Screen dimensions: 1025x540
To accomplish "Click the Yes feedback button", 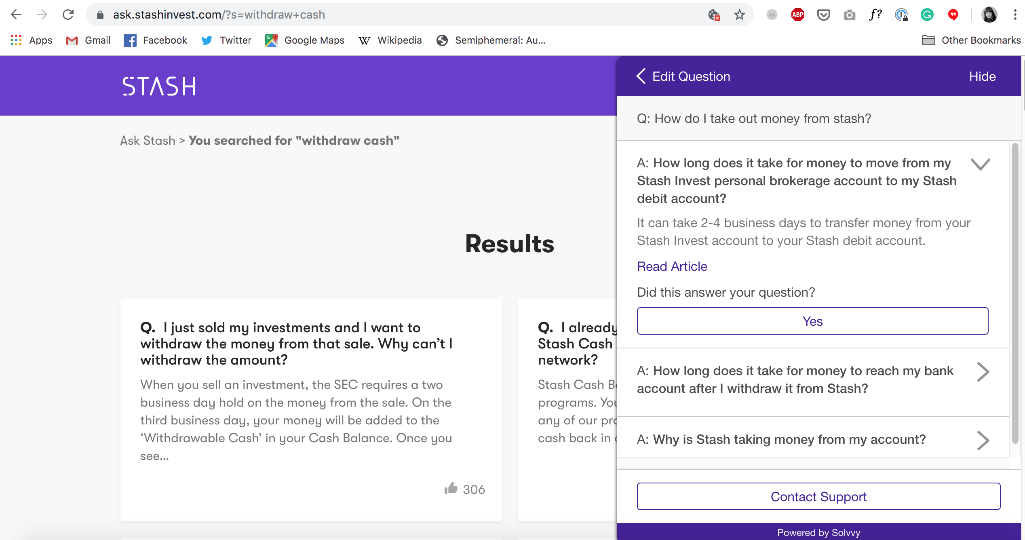I will (812, 321).
